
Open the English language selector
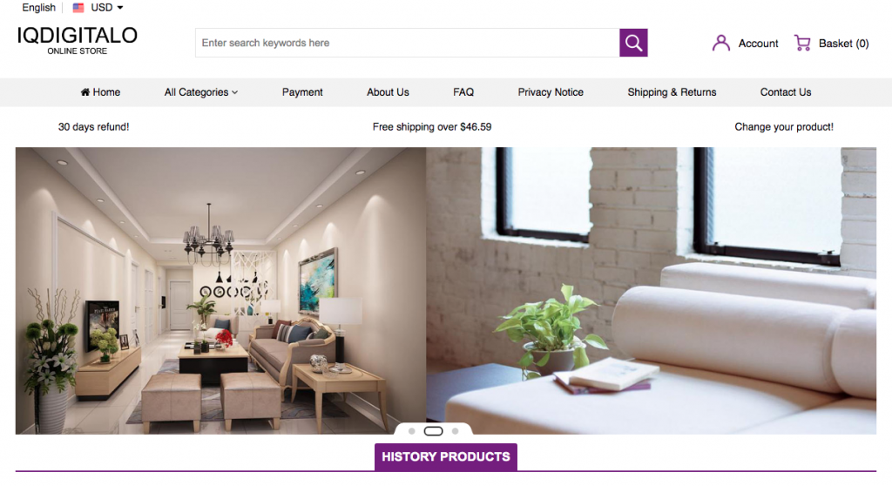[x=38, y=8]
